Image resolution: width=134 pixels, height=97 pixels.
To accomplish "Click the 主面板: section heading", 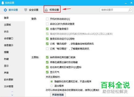I will point(35,57).
